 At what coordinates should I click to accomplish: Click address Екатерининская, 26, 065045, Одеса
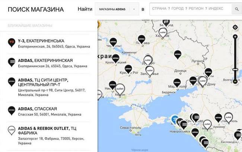pyautogui.click(x=54, y=46)
